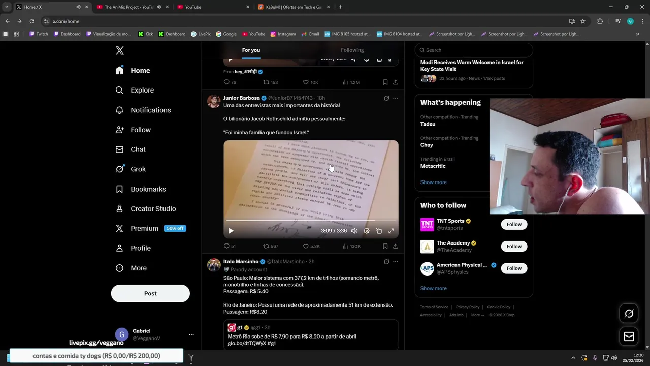Follow TNT Sports
Viewport: 650px width, 366px height.
pos(514,224)
